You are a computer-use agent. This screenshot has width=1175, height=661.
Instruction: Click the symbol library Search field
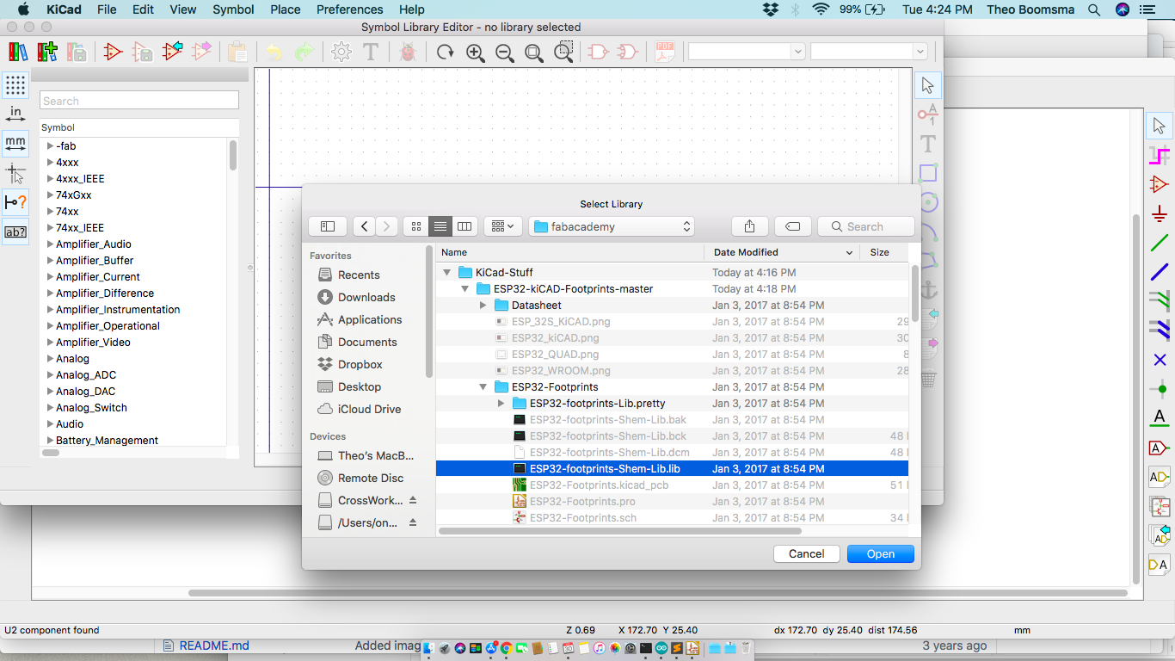139,101
